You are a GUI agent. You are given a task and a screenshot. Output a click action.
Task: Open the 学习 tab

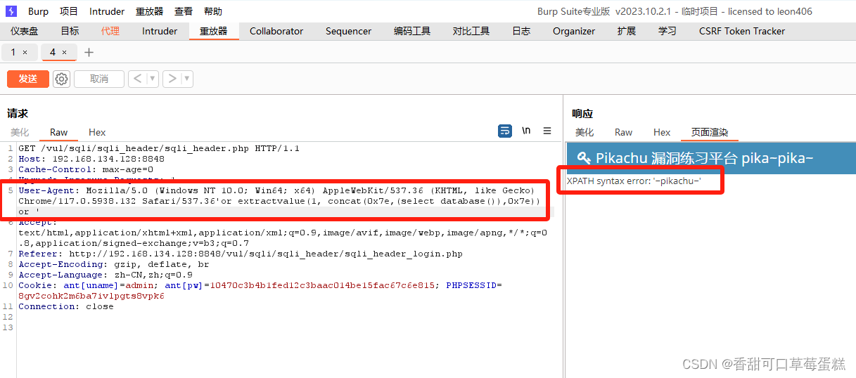pyautogui.click(x=667, y=31)
